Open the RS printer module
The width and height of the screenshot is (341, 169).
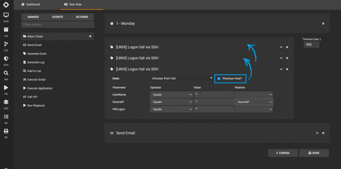6,133
